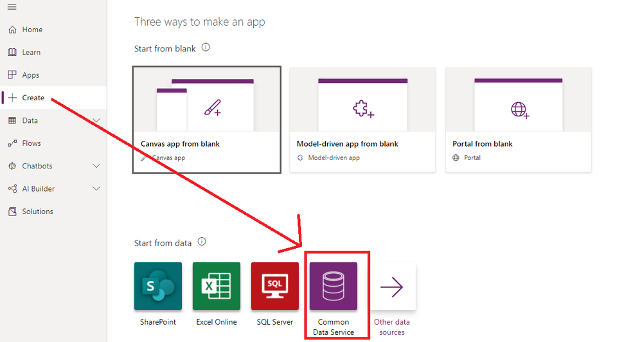Click the portal globe-plus icon
The width and height of the screenshot is (642, 342).
pos(520,110)
